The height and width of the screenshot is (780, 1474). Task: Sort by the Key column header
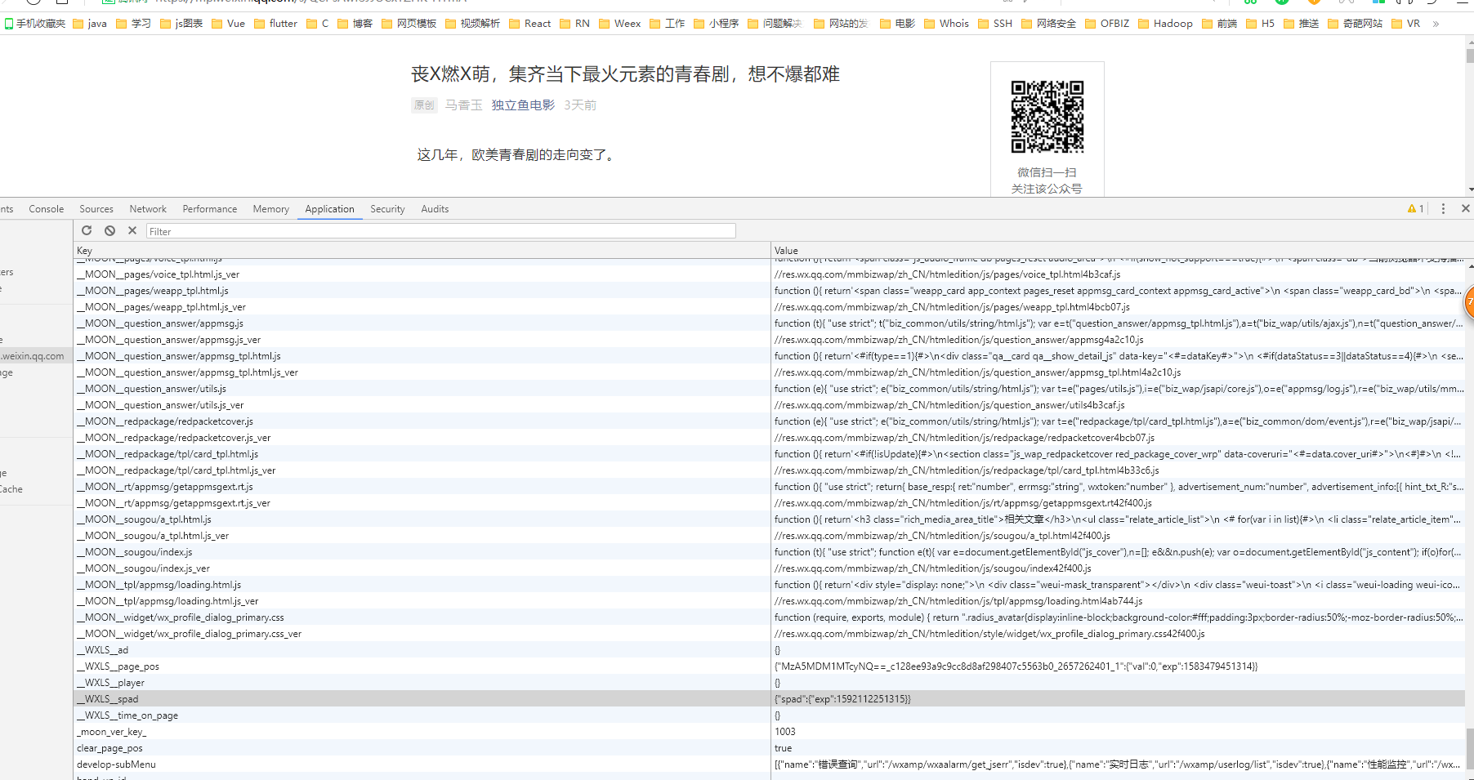422,251
